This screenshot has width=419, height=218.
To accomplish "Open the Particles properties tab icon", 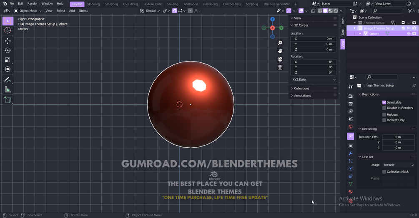I will pyautogui.click(x=351, y=161).
